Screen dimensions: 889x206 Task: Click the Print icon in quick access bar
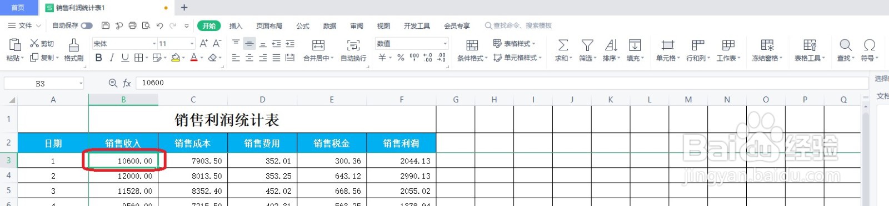click(x=132, y=25)
